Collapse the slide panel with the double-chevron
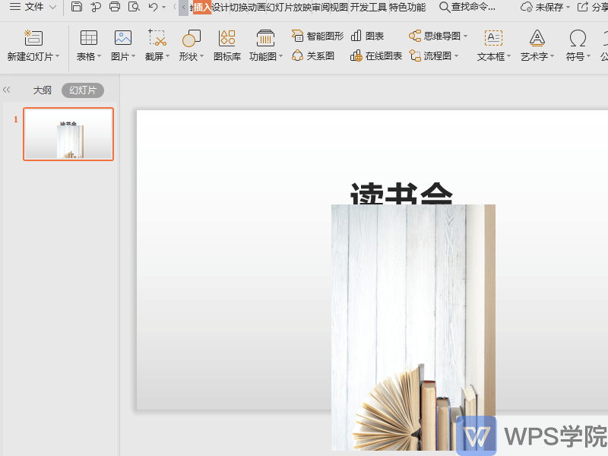Image resolution: width=608 pixels, height=456 pixels. [7, 89]
